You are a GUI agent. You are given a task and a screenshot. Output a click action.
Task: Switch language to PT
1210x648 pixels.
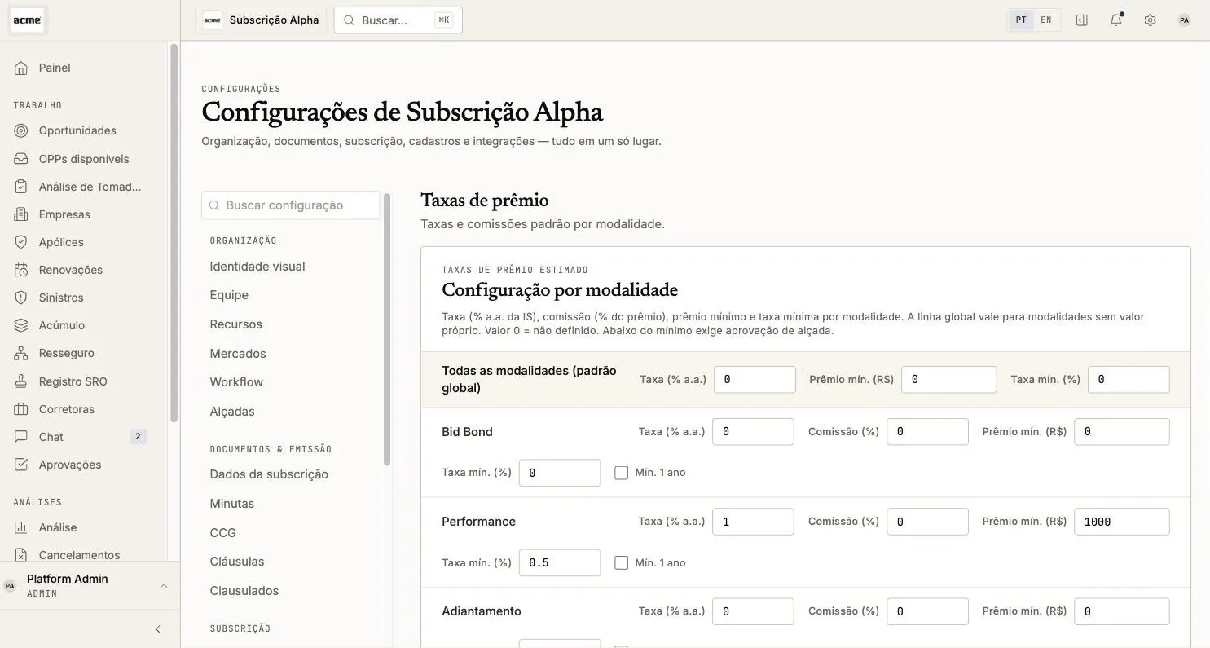tap(1021, 20)
